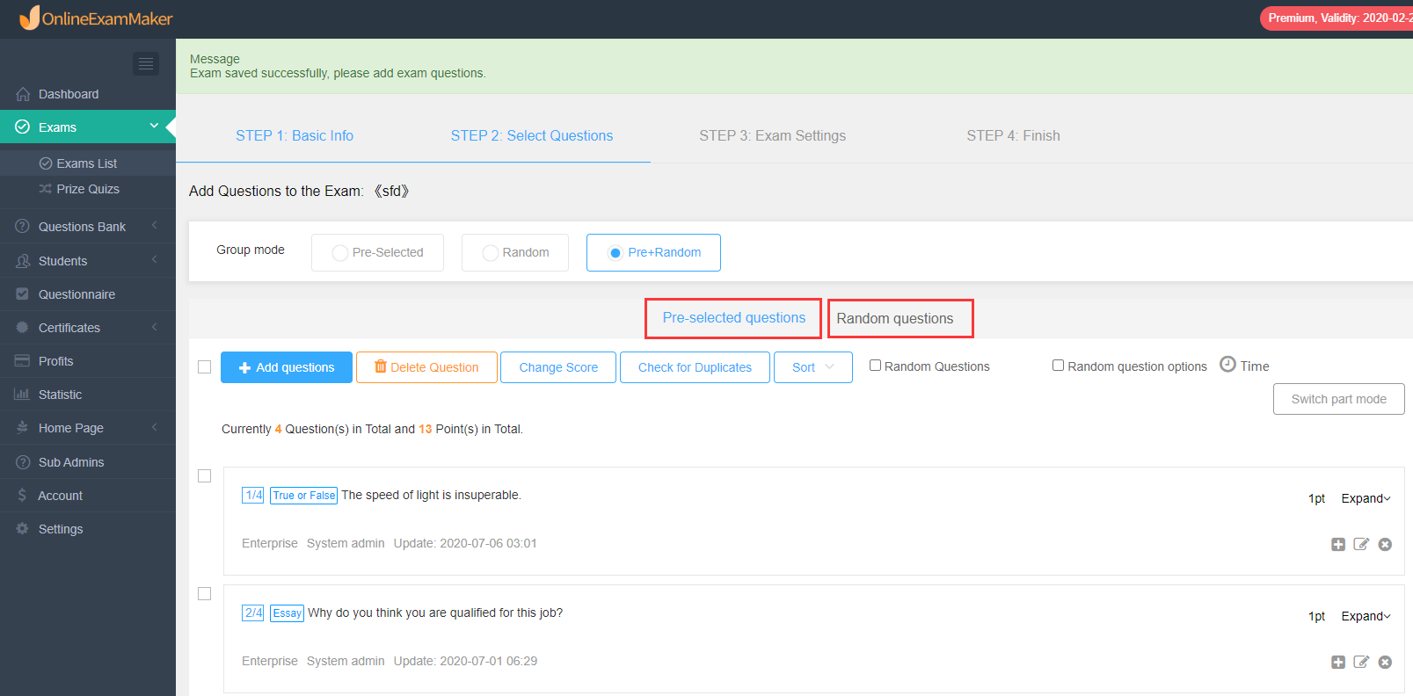This screenshot has height=696, width=1413.
Task: Click the Change Score button
Action: click(x=558, y=367)
